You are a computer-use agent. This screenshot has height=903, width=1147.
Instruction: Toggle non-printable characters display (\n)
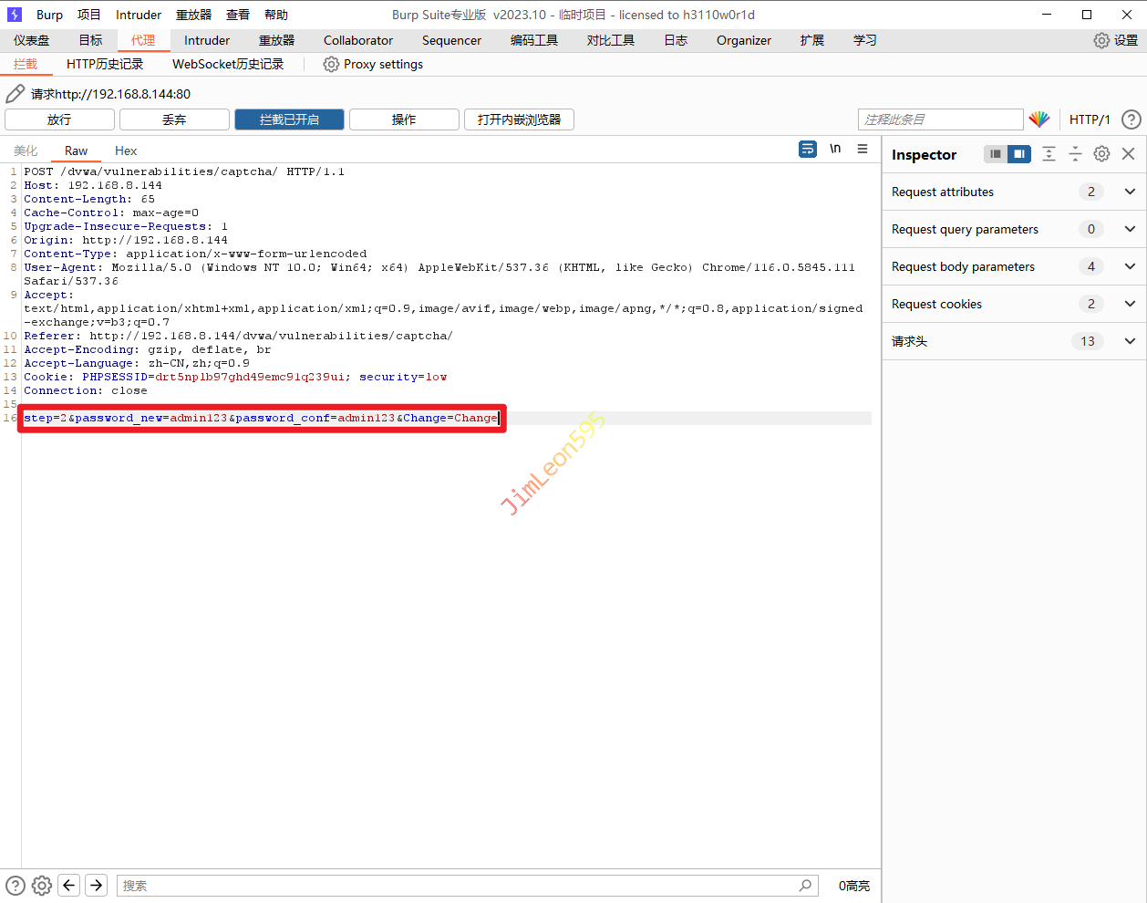click(835, 149)
